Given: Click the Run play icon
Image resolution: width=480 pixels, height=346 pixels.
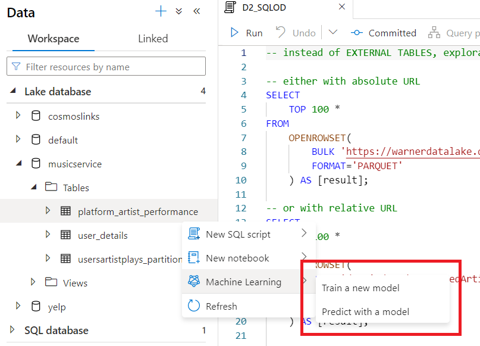Looking at the screenshot, I should (x=235, y=33).
